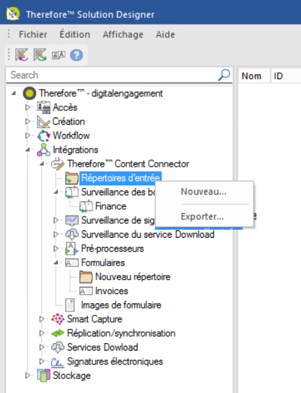Click the Nom column header
The height and width of the screenshot is (393, 301).
click(x=253, y=76)
